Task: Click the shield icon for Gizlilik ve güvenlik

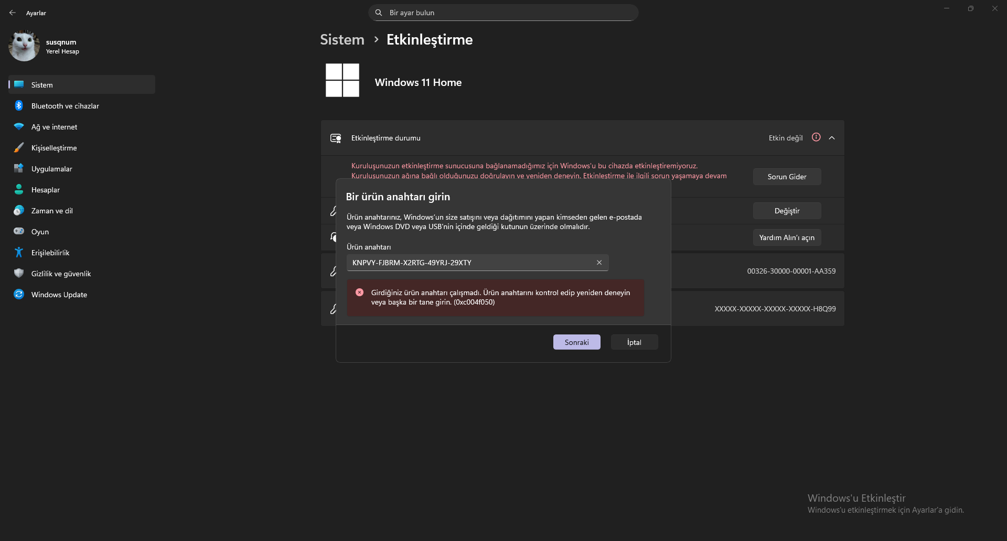Action: pos(19,273)
